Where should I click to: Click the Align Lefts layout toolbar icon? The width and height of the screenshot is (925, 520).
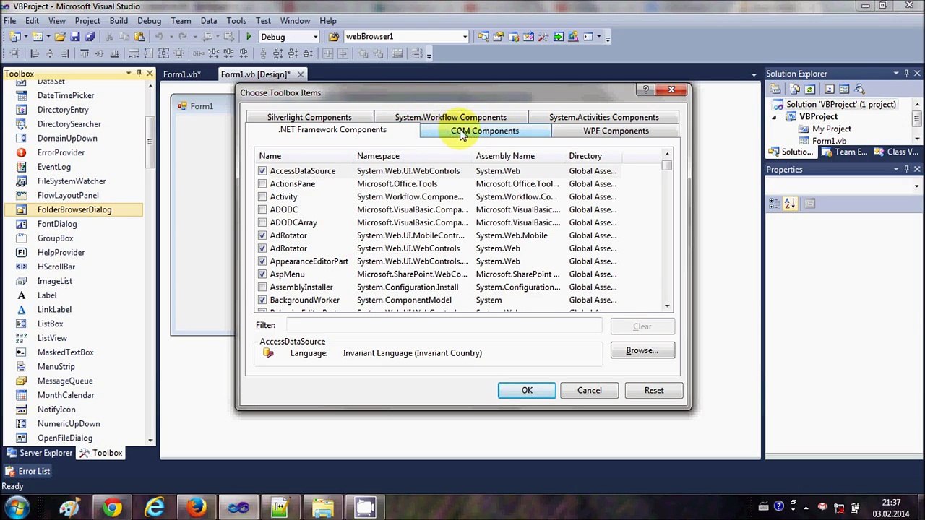coord(35,53)
